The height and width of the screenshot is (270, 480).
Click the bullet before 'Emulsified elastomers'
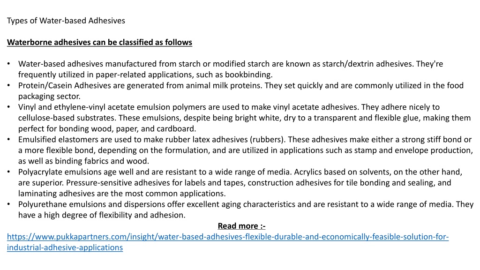[8, 139]
